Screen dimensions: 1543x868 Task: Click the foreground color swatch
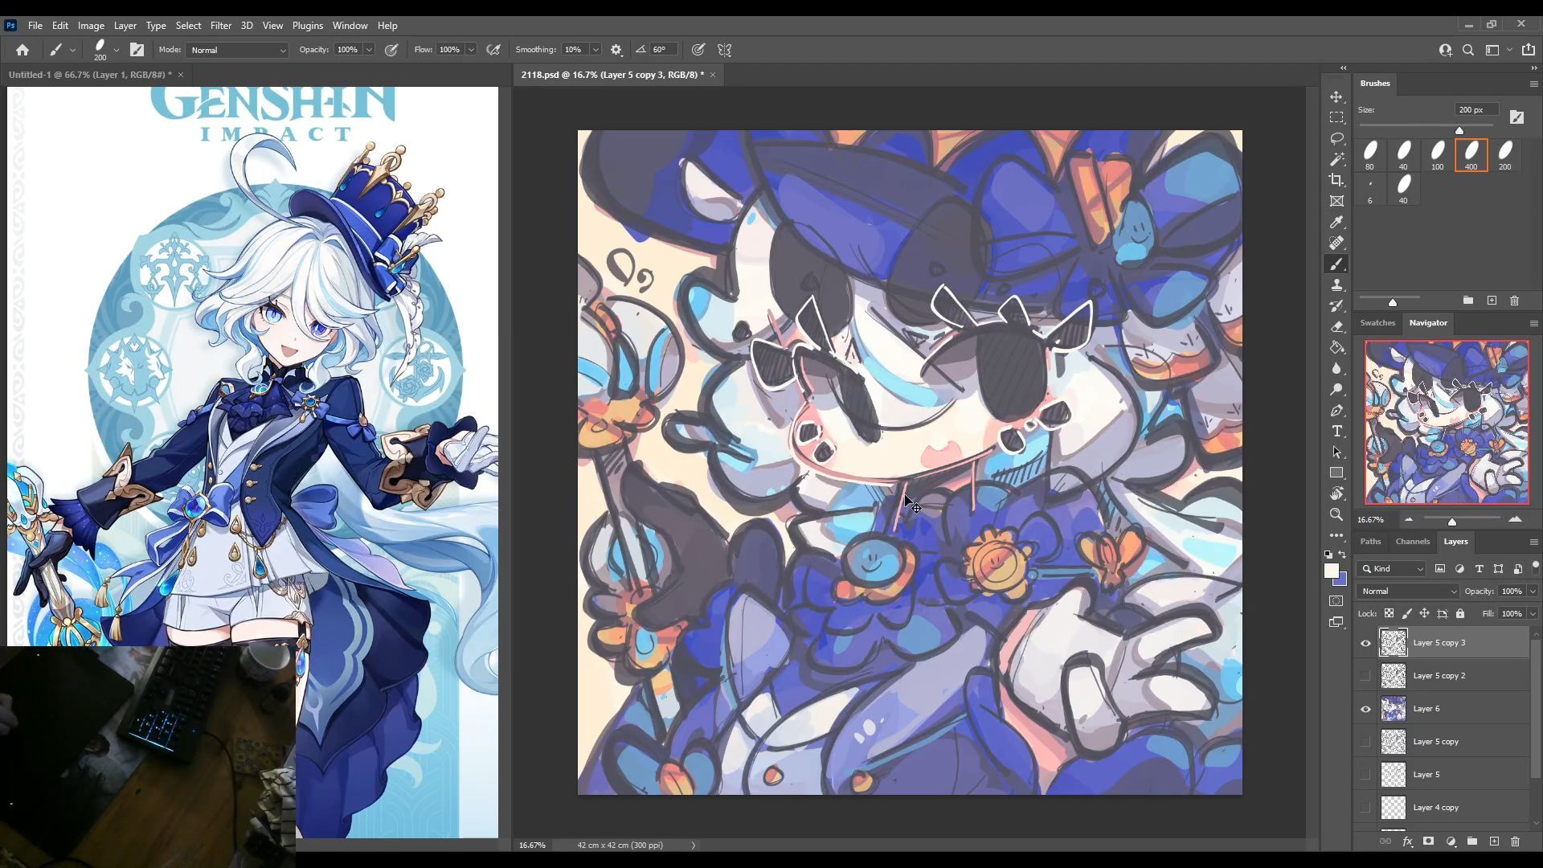click(1332, 571)
